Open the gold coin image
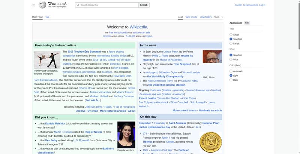Image resolution: width=300 pixels, height=154 pixels. (x=210, y=142)
